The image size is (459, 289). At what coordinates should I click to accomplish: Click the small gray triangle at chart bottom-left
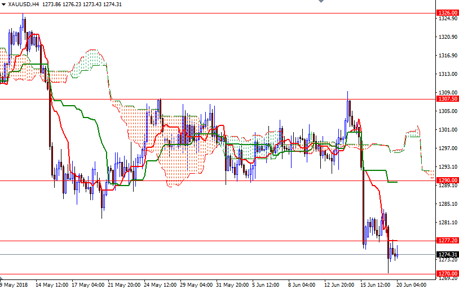click(1, 278)
